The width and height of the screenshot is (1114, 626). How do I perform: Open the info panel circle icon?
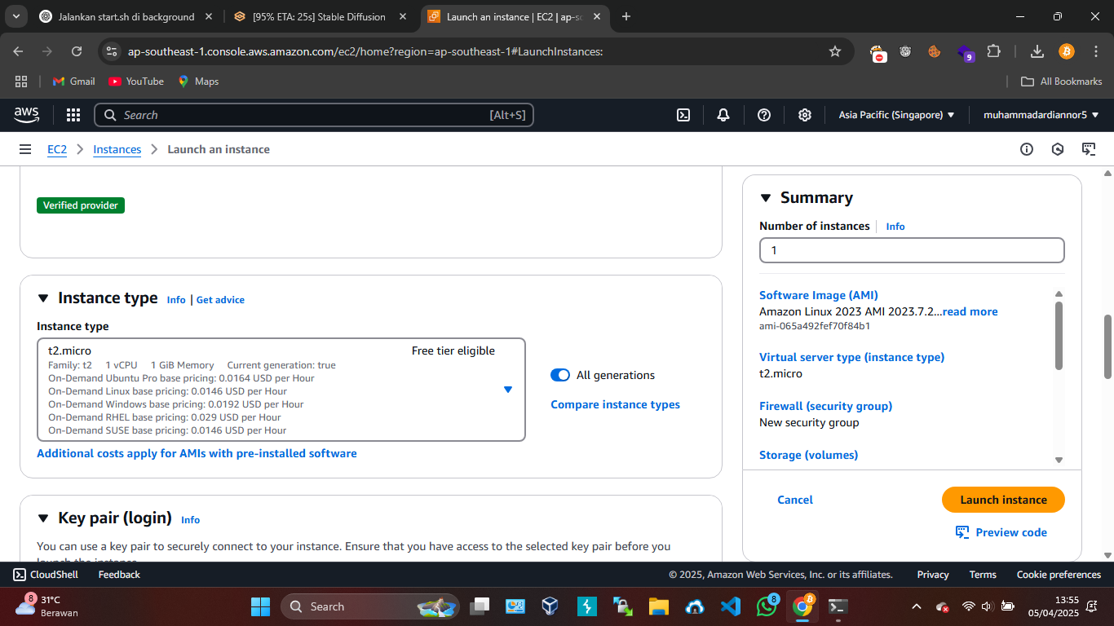click(x=1027, y=149)
